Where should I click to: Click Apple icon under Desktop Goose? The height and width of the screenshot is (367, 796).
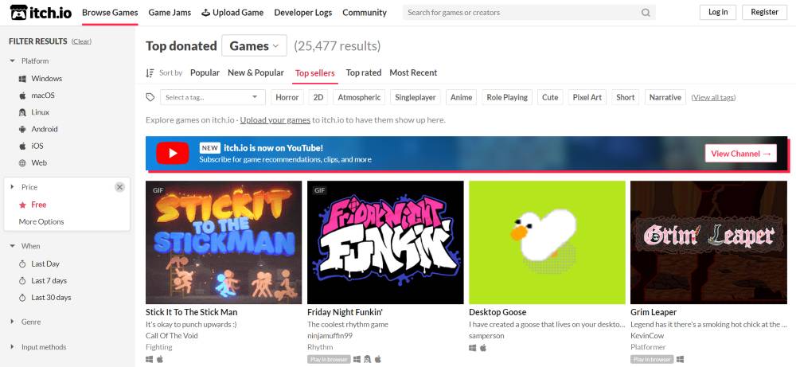coord(483,348)
